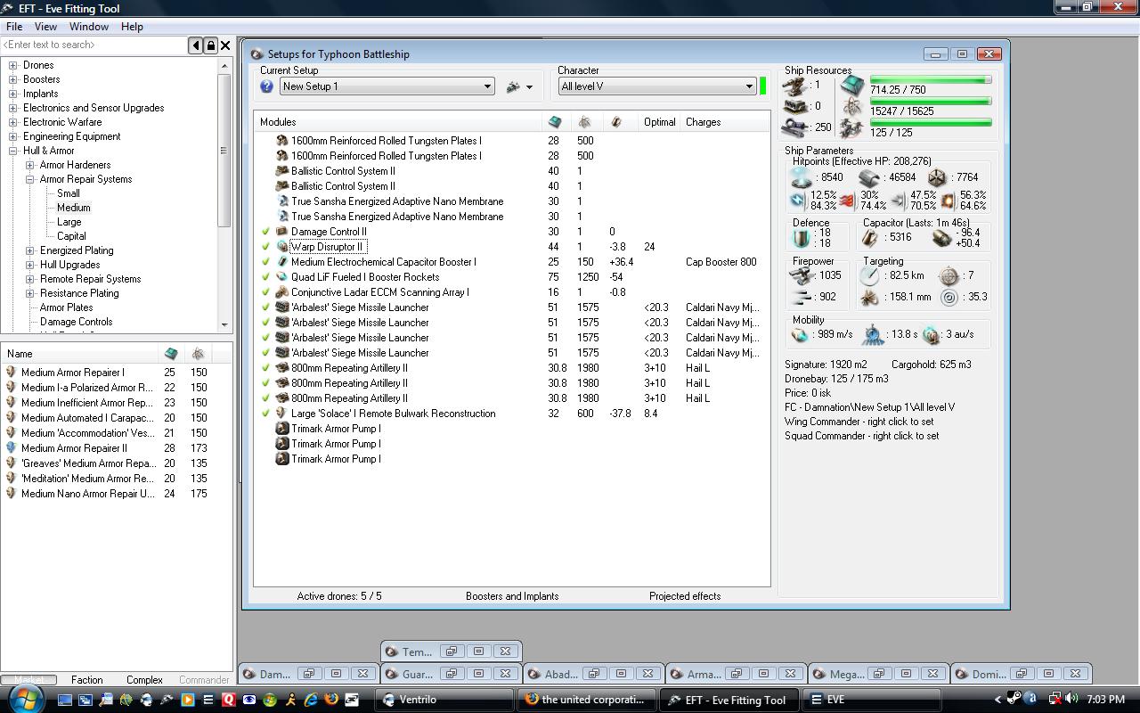The image size is (1140, 713).
Task: Click the lock icon beside the search box
Action: (x=210, y=45)
